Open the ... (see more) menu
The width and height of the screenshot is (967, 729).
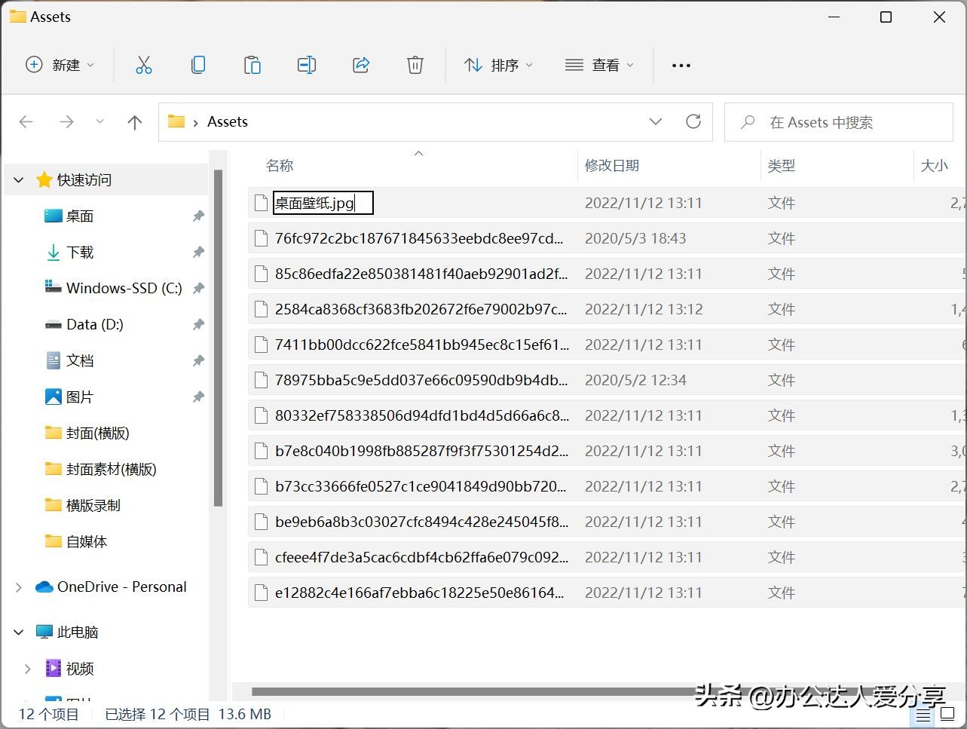point(681,65)
